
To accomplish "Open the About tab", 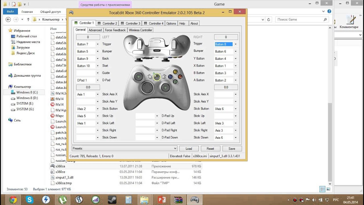I will pos(194,23).
